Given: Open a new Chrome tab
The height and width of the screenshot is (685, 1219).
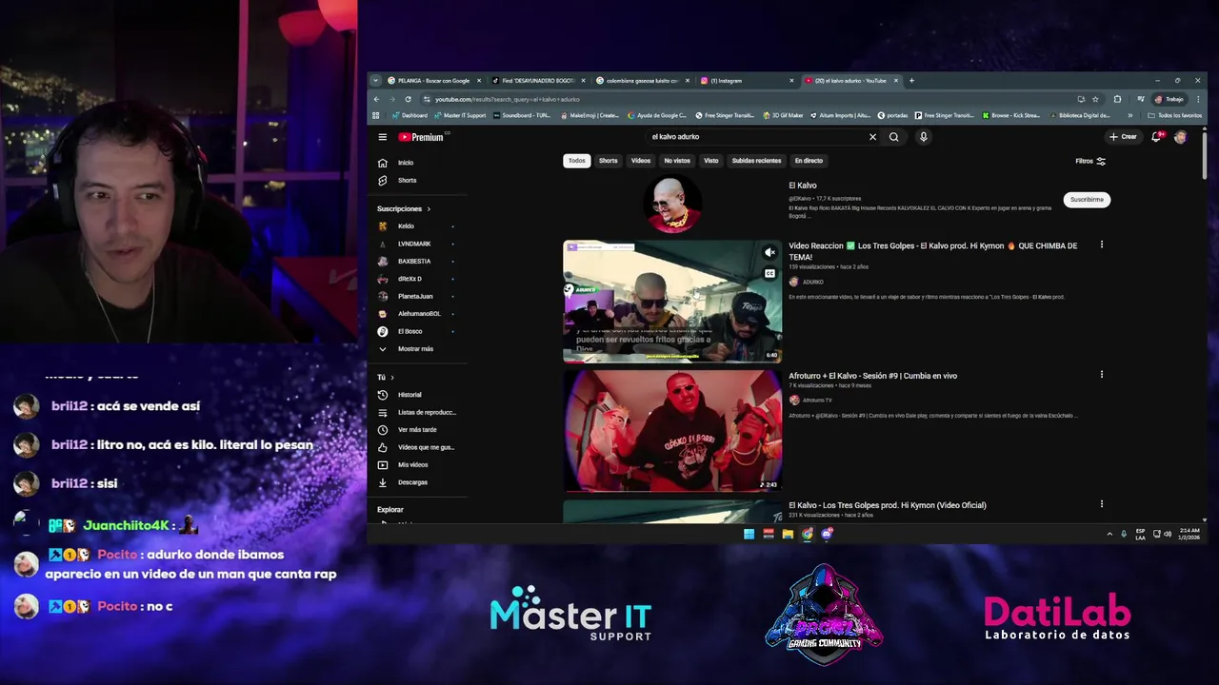Looking at the screenshot, I should pos(911,81).
